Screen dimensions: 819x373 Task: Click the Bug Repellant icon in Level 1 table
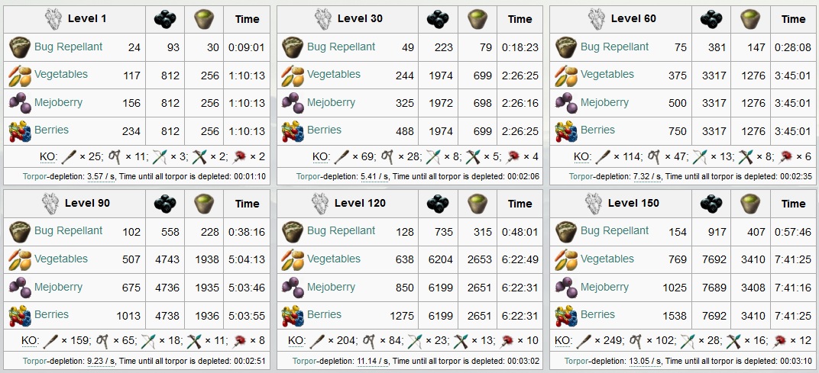(21, 47)
